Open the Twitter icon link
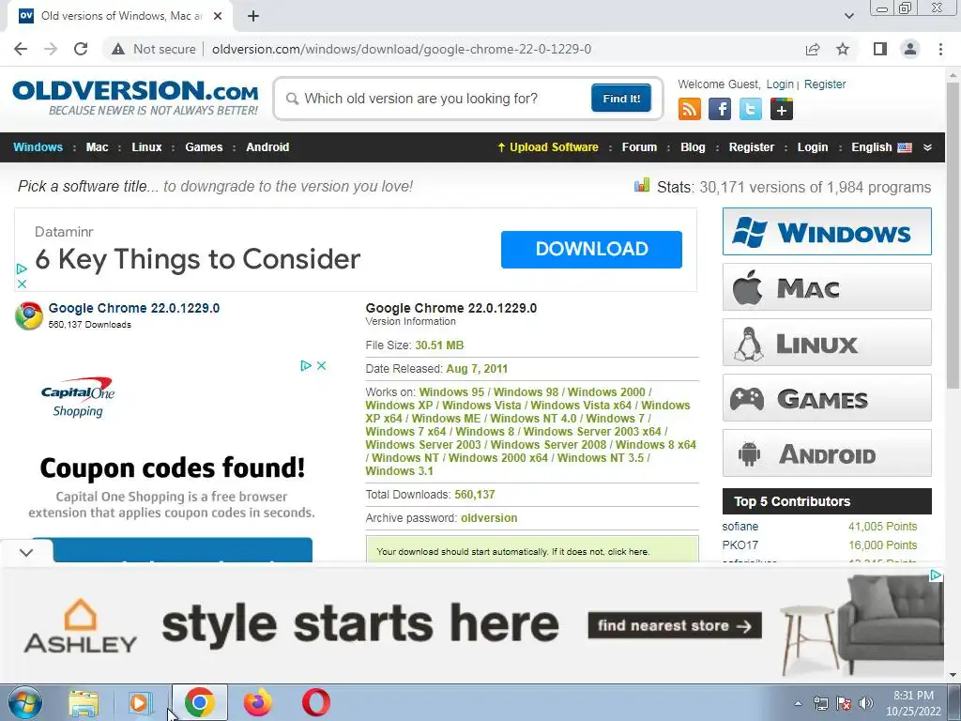This screenshot has height=721, width=961. [x=750, y=110]
